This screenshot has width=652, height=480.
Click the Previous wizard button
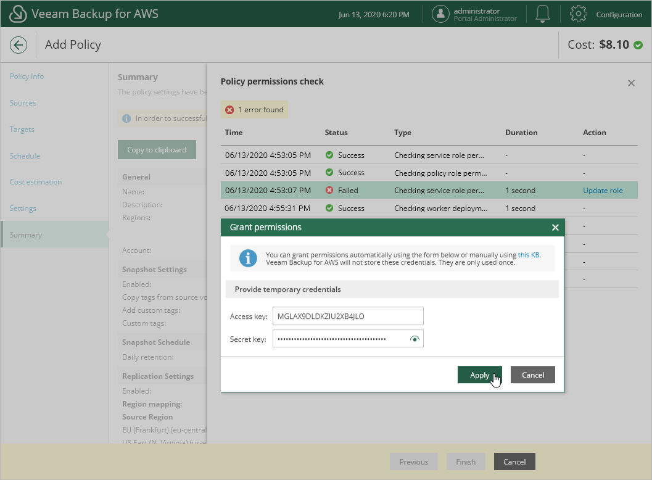coord(414,461)
